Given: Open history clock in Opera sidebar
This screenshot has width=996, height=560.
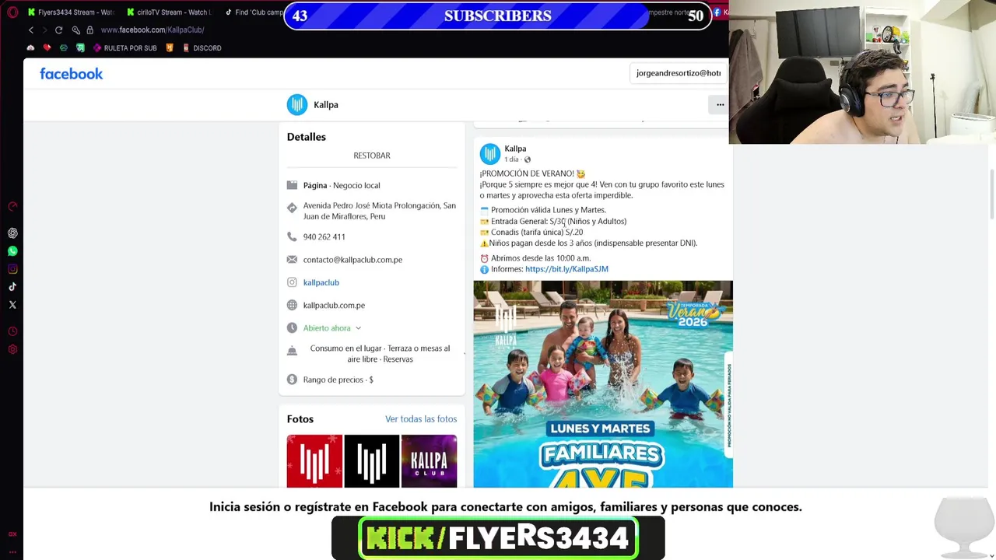Looking at the screenshot, I should tap(12, 331).
